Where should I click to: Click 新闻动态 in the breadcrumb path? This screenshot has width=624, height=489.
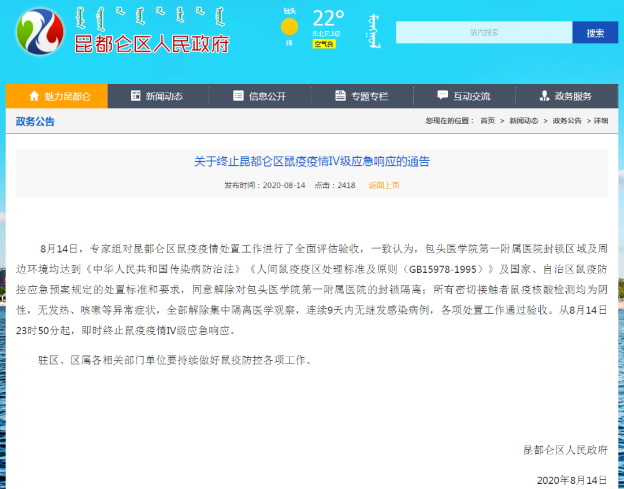pyautogui.click(x=523, y=121)
